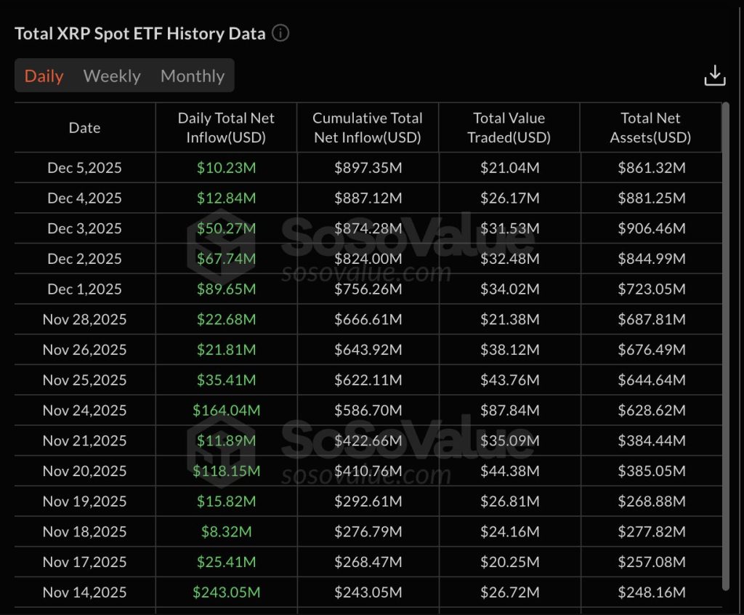Click the $897.35M cumulative inflow value
This screenshot has height=615, width=744.
pyautogui.click(x=368, y=167)
